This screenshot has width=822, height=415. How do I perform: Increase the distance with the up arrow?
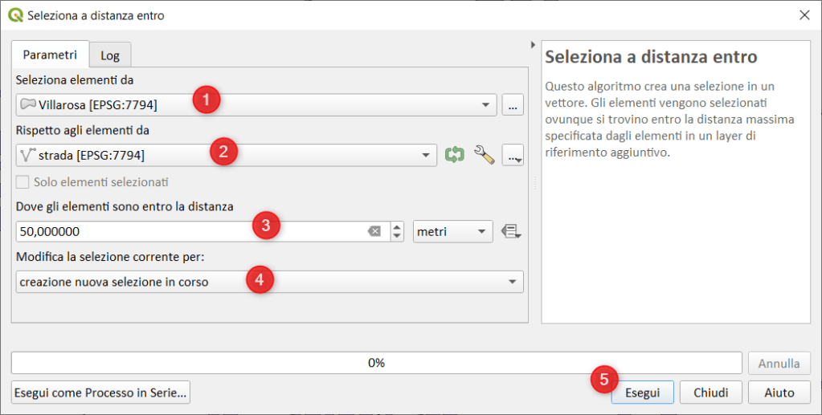396,227
